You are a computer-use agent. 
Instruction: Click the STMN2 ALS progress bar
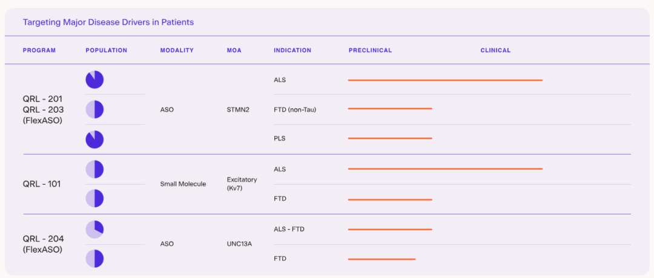445,80
